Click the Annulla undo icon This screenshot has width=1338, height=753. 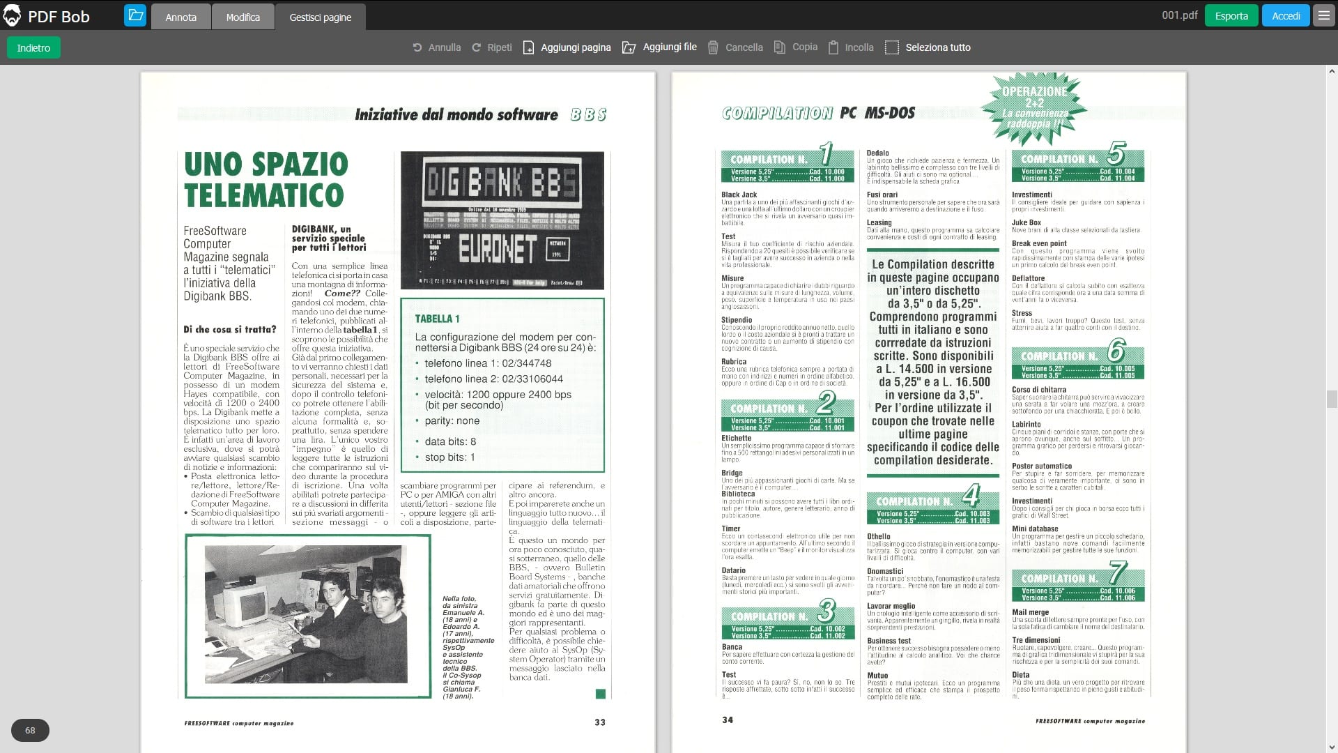[x=417, y=47]
